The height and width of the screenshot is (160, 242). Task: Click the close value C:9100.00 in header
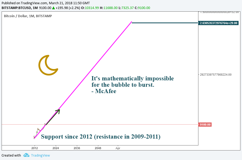click(142, 8)
